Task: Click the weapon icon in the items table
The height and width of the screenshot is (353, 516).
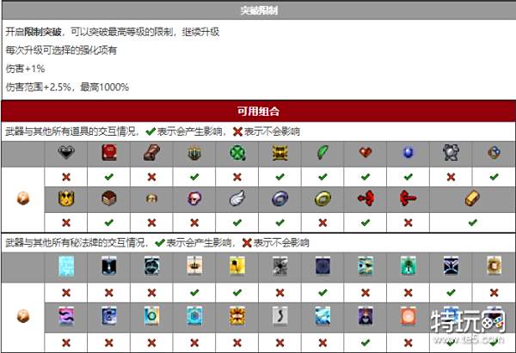Action: (22, 198)
